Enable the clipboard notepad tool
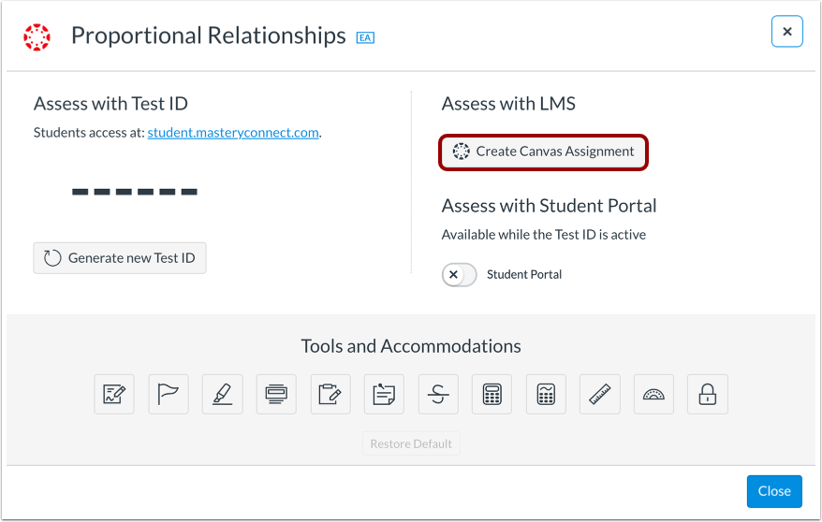Viewport: 822px width, 522px height. point(330,394)
